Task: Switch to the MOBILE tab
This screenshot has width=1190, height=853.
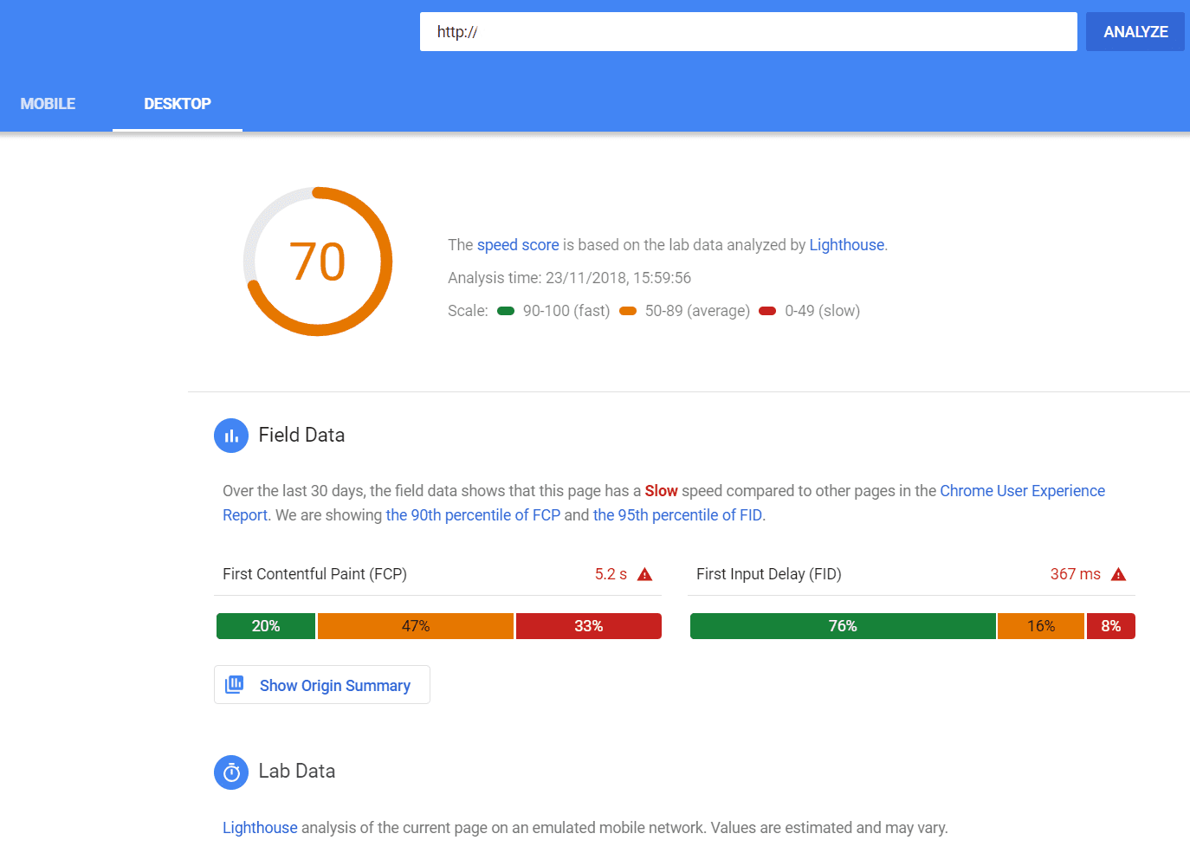Action: pyautogui.click(x=48, y=104)
